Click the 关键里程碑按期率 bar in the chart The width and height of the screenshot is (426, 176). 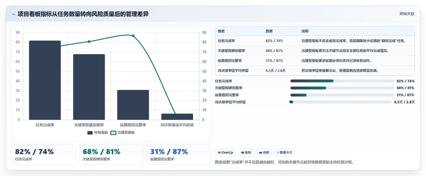[89, 87]
